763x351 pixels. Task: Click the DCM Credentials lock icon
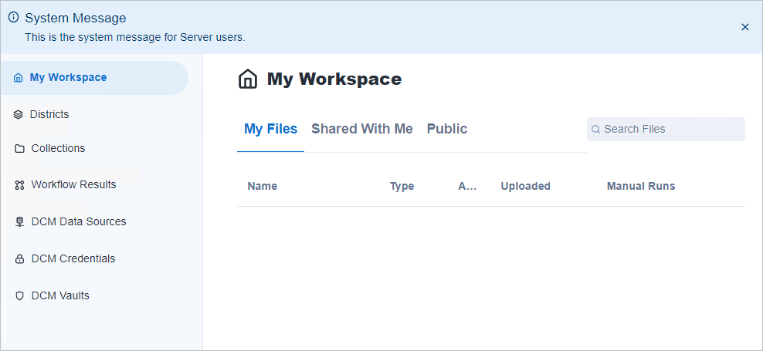(x=19, y=259)
